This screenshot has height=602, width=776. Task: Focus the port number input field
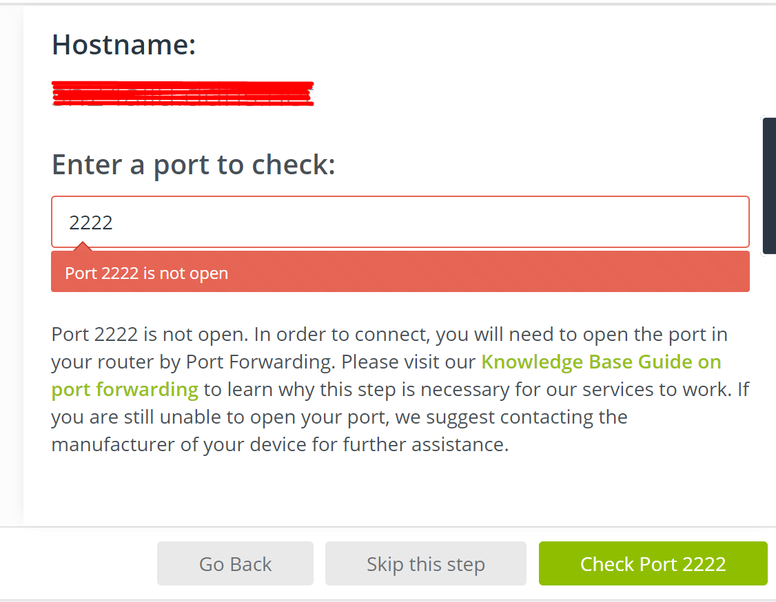pos(400,222)
